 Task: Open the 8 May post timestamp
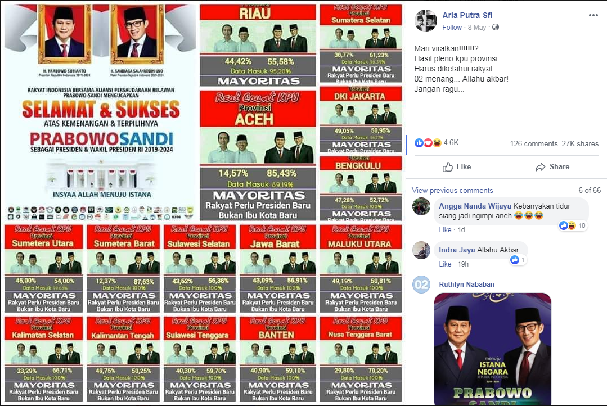[477, 28]
